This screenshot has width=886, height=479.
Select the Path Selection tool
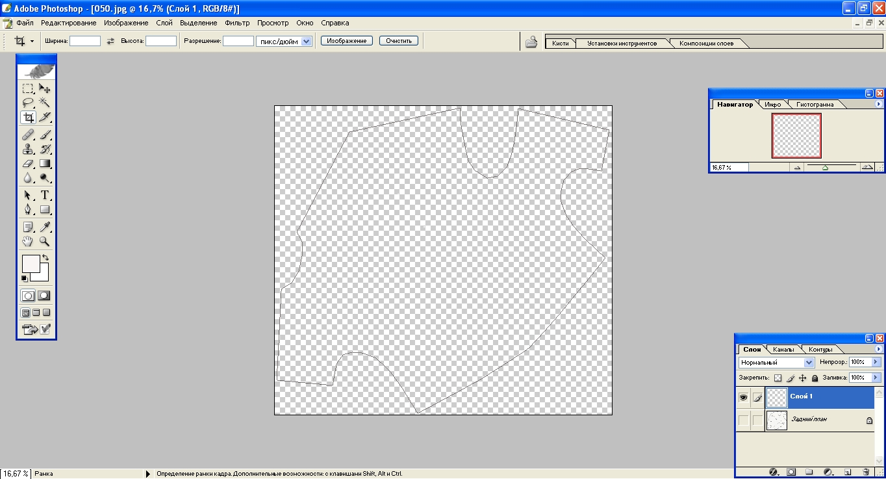click(x=28, y=195)
